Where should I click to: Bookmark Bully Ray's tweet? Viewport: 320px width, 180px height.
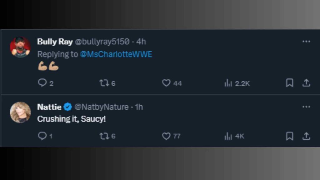coord(290,83)
